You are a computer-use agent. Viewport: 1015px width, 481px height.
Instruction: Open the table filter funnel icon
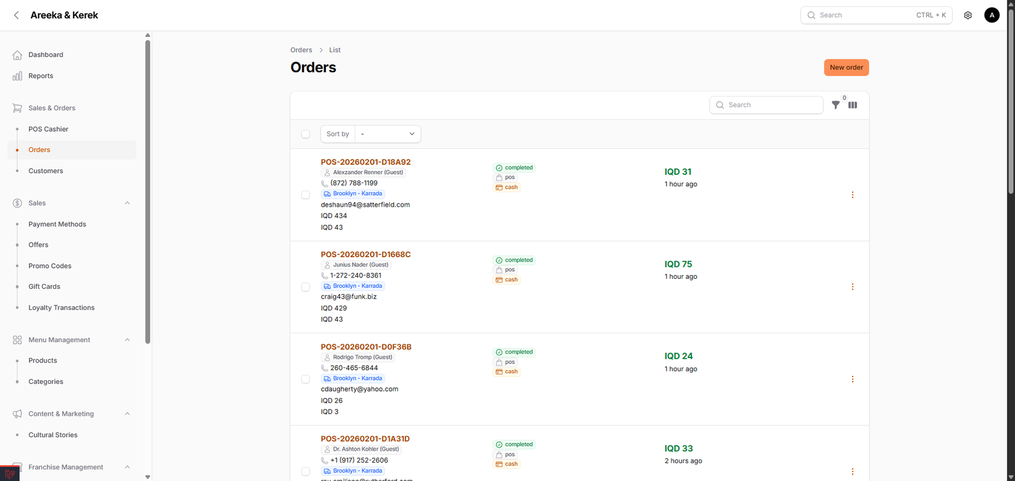(835, 105)
